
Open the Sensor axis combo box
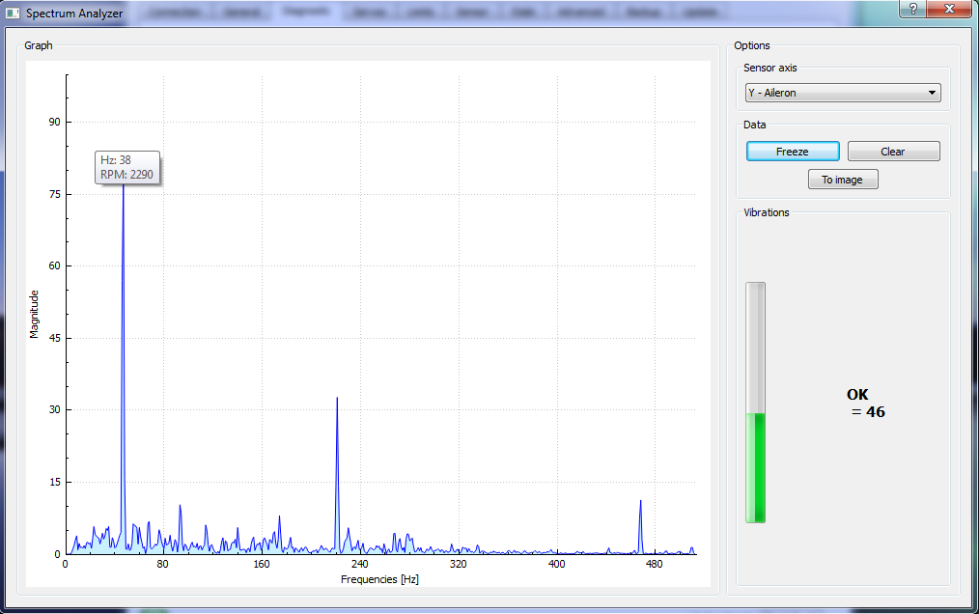tap(835, 94)
